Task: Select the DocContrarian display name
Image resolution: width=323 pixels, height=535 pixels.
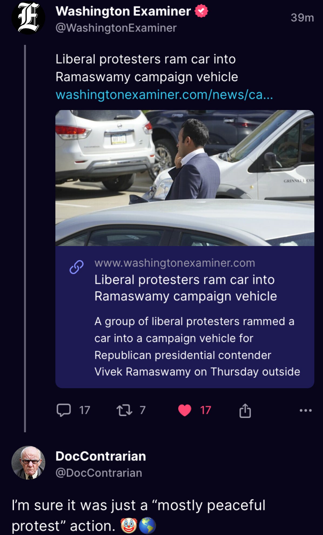Action: point(101,456)
